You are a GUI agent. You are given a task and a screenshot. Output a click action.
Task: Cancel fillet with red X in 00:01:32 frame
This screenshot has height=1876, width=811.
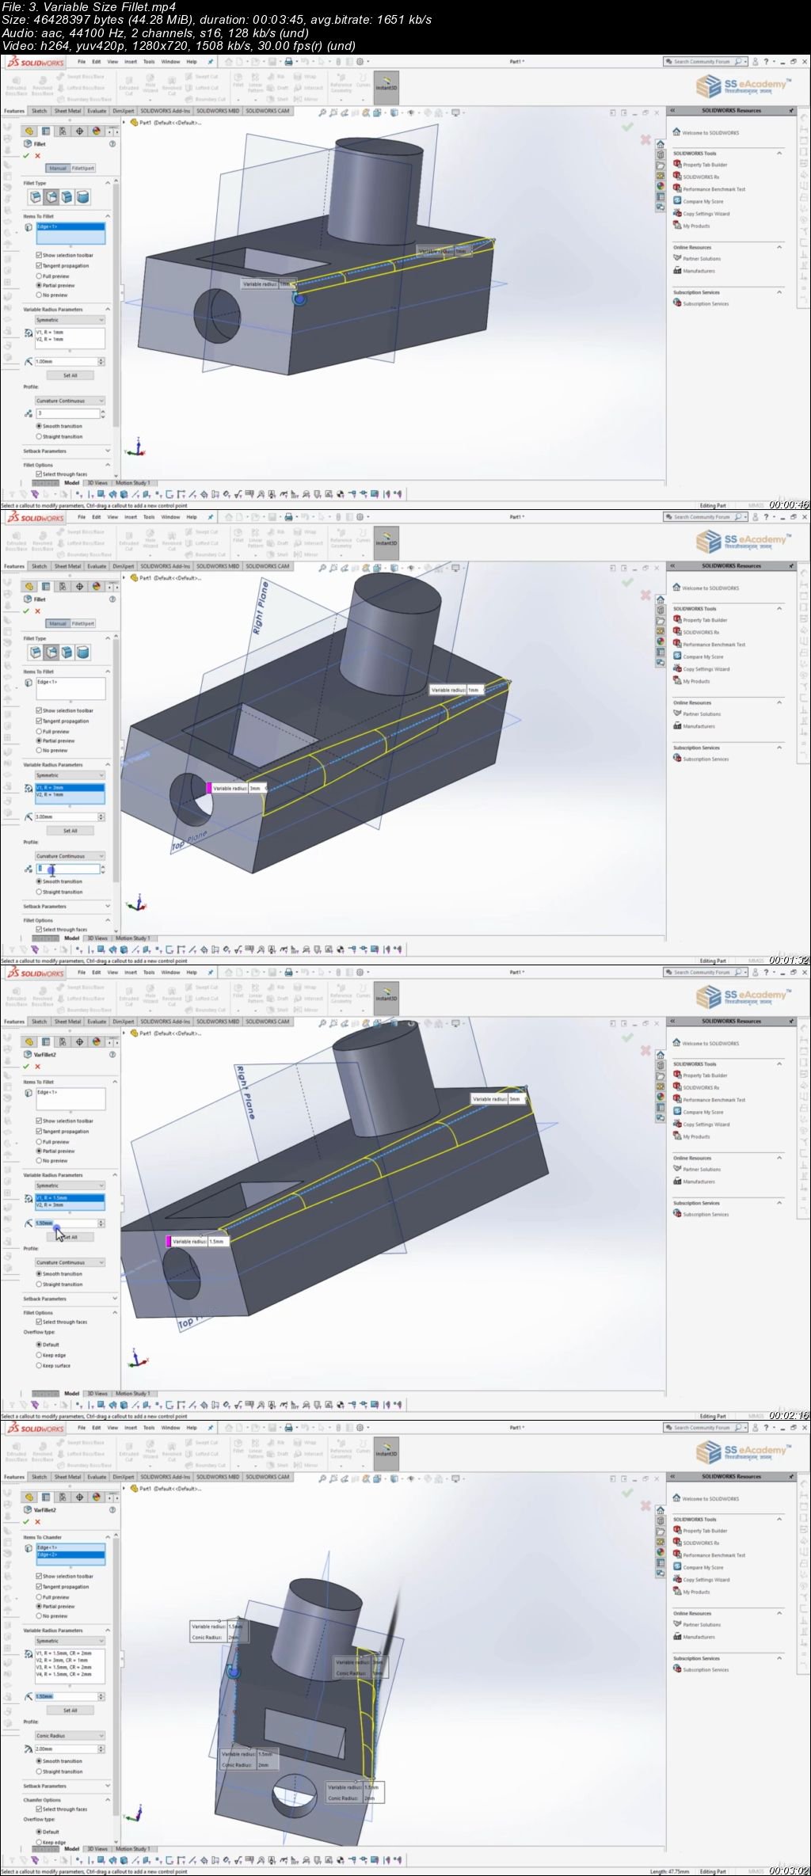37,611
